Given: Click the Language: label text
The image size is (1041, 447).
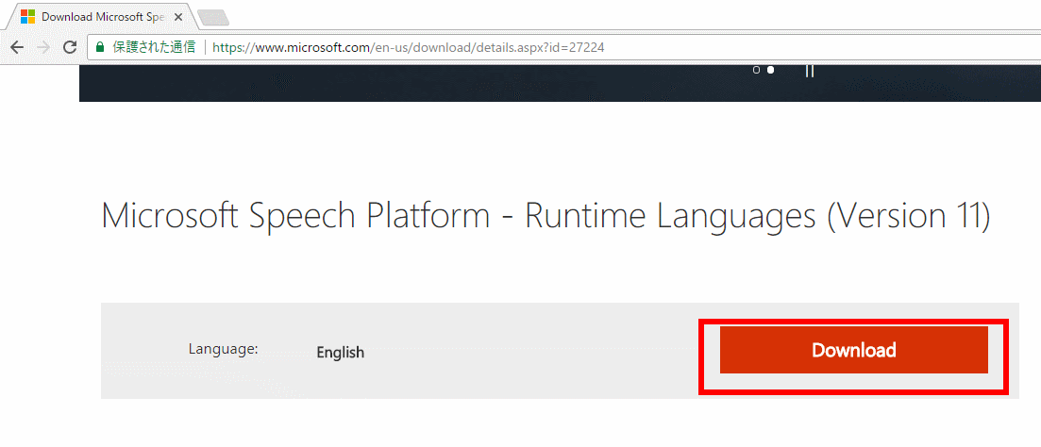Looking at the screenshot, I should [223, 349].
